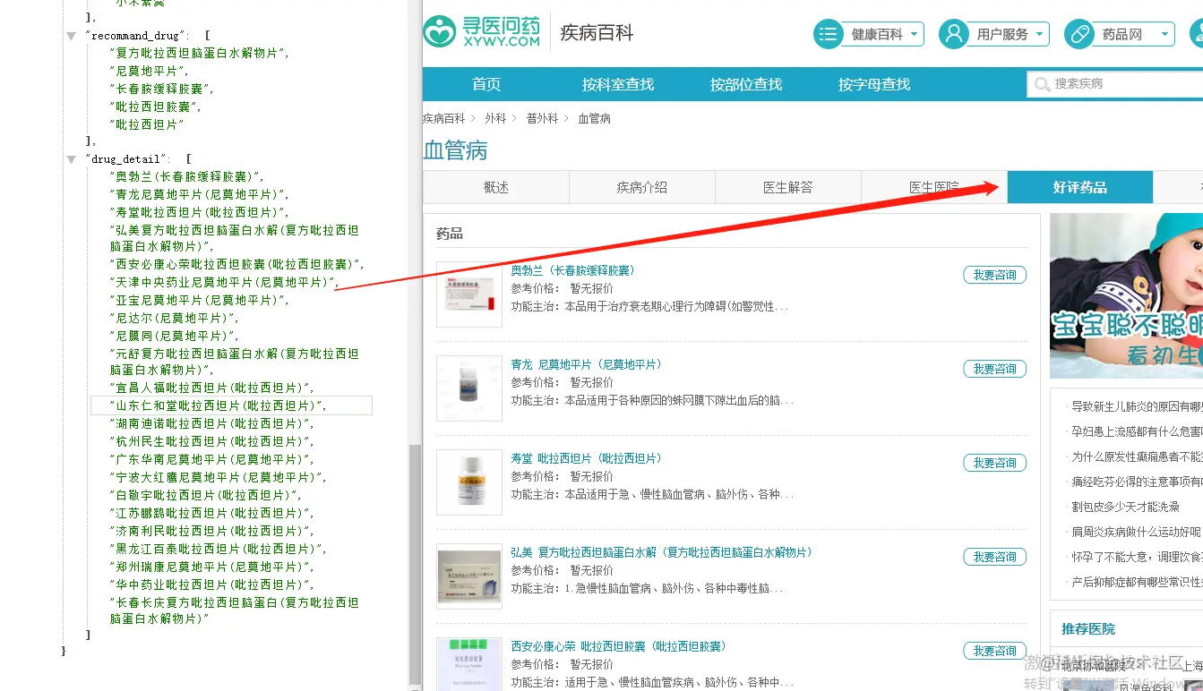Open the 奥勃兰（长春胺缓释胶囊）drug link
Viewport: 1203px width, 691px height.
(x=573, y=270)
